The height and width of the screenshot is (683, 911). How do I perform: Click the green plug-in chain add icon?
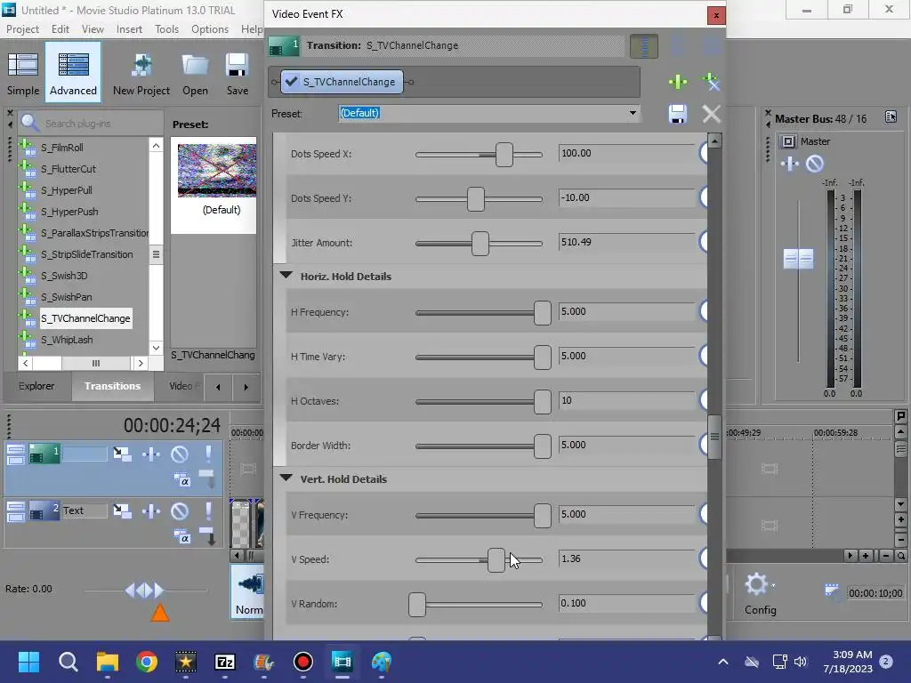point(677,82)
